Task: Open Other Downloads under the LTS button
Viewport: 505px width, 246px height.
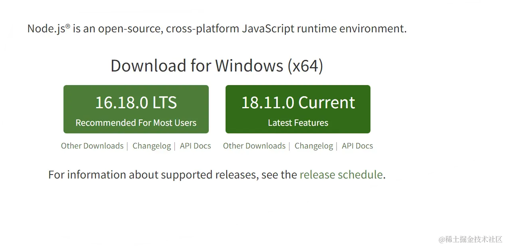Action: coord(92,146)
